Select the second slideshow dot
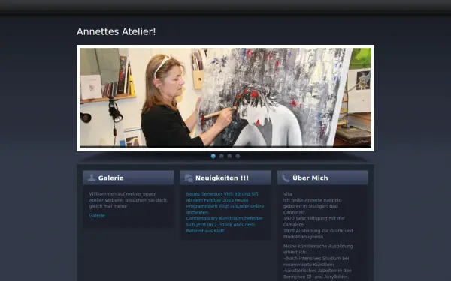The image size is (451, 281). click(x=222, y=156)
